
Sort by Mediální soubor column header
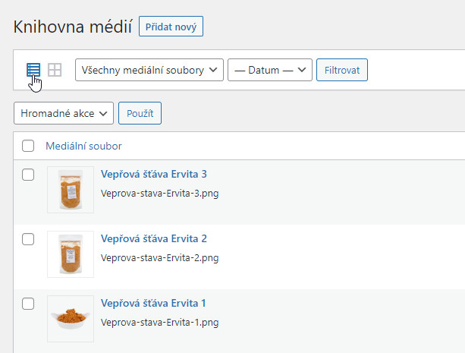83,146
